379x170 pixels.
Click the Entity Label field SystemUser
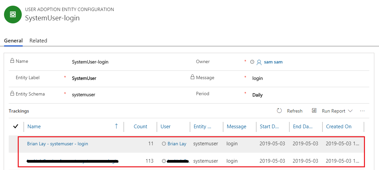pyautogui.click(x=84, y=78)
